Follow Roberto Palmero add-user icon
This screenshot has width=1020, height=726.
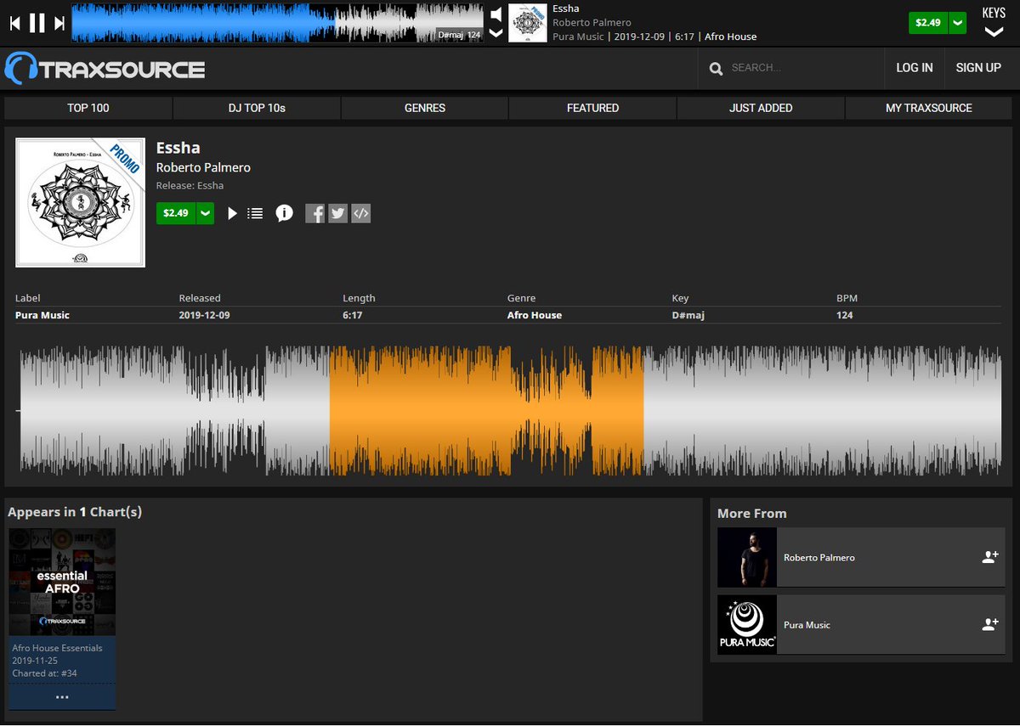point(989,558)
